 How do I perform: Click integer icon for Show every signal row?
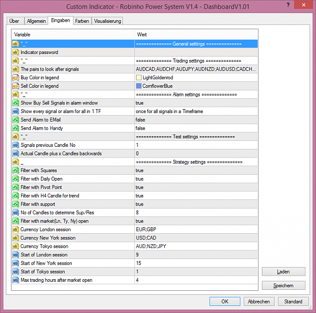click(x=16, y=112)
